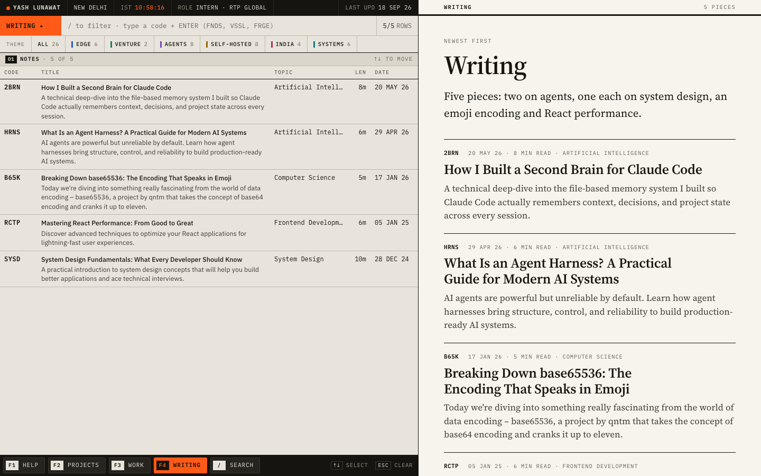Open article heading 'Breaking Down base65536'
The image size is (761, 476).
click(537, 381)
